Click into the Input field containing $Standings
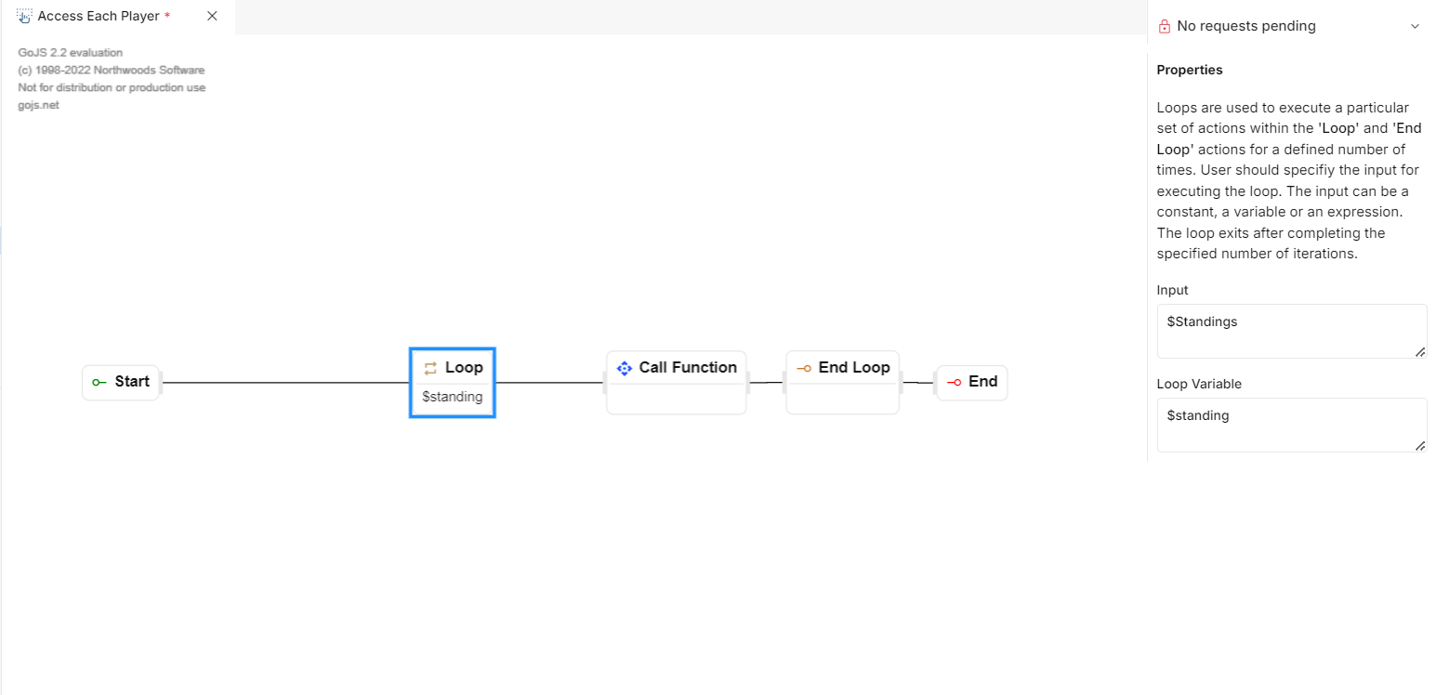The width and height of the screenshot is (1436, 695). [x=1290, y=330]
